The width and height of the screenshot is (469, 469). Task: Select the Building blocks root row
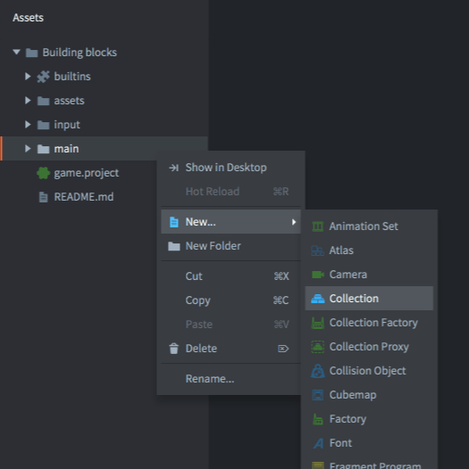pyautogui.click(x=104, y=53)
